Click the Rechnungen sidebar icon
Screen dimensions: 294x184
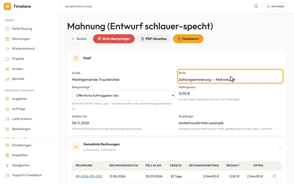coord(7,39)
